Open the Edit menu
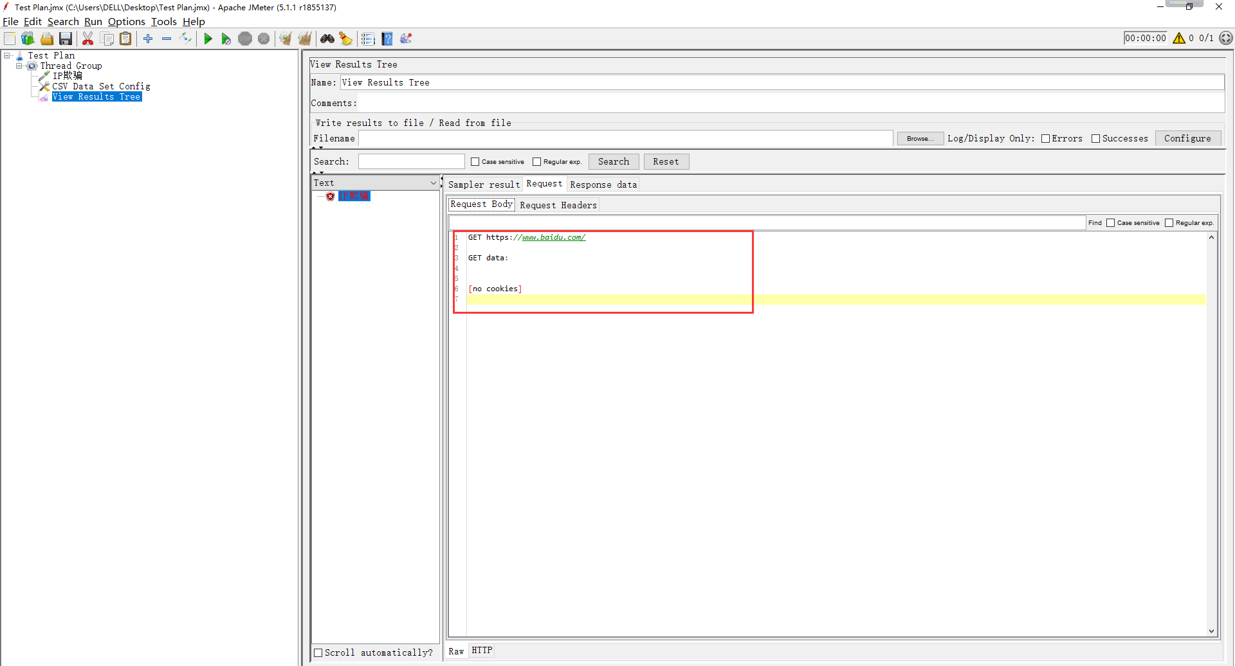This screenshot has width=1235, height=666. (x=32, y=21)
